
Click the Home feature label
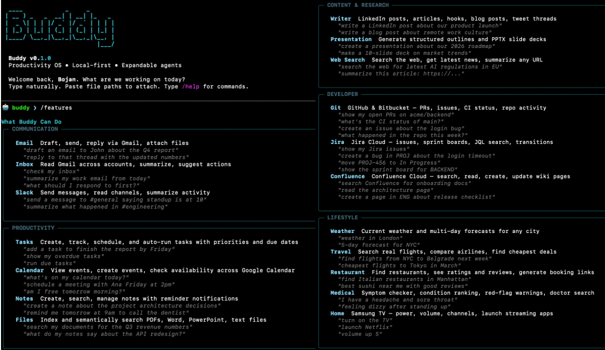click(x=337, y=313)
